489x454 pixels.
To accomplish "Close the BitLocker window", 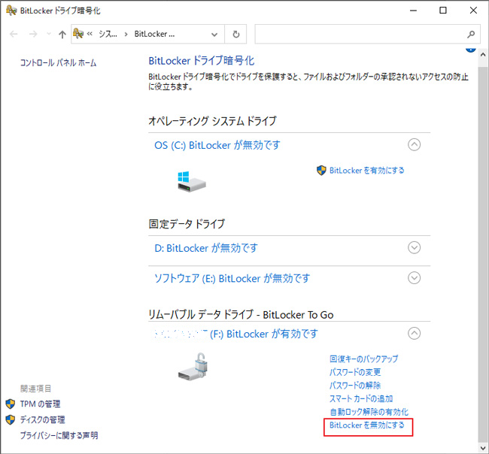I will [x=473, y=11].
